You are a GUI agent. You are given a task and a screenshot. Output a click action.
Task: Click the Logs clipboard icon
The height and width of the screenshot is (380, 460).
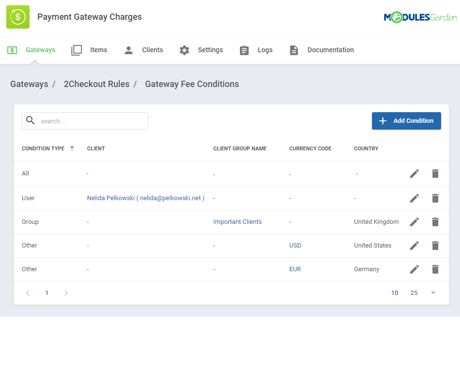tap(244, 50)
